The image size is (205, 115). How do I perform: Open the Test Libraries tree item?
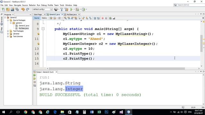click(18, 36)
